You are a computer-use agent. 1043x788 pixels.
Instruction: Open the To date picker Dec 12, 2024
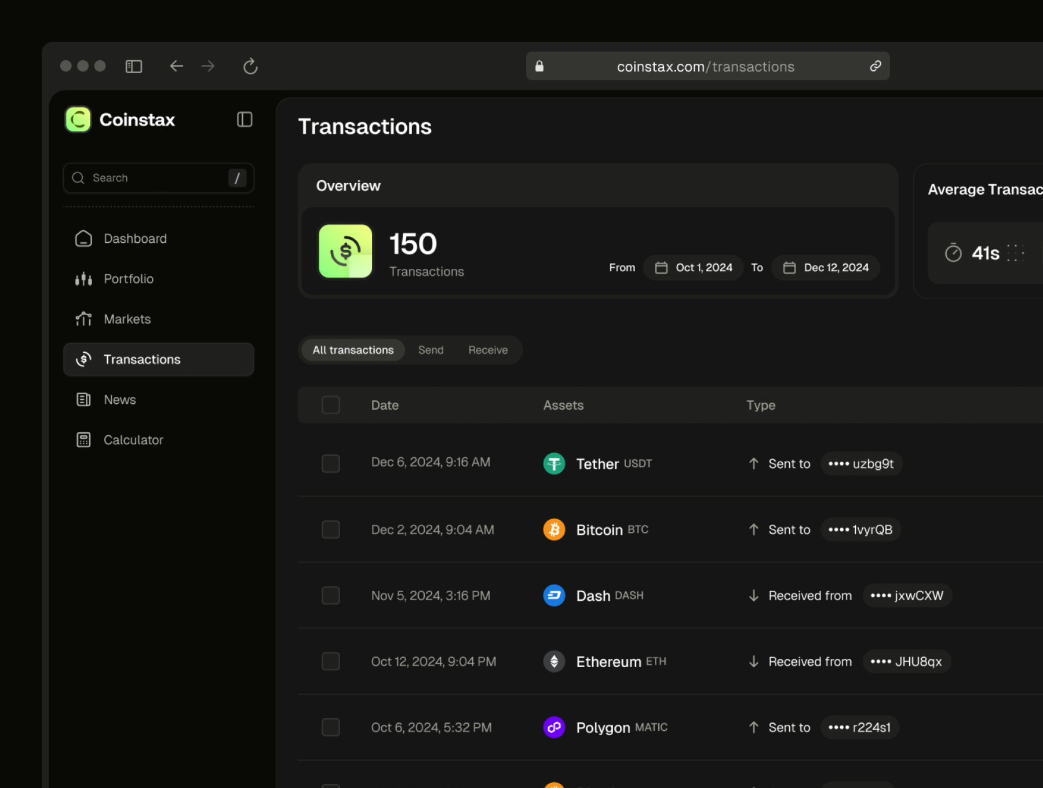[x=825, y=268]
